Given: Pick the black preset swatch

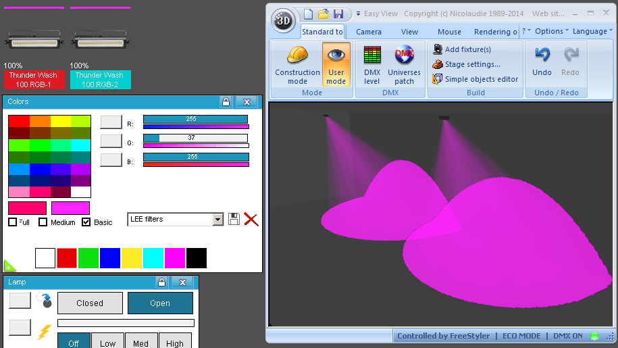Looking at the screenshot, I should [197, 258].
